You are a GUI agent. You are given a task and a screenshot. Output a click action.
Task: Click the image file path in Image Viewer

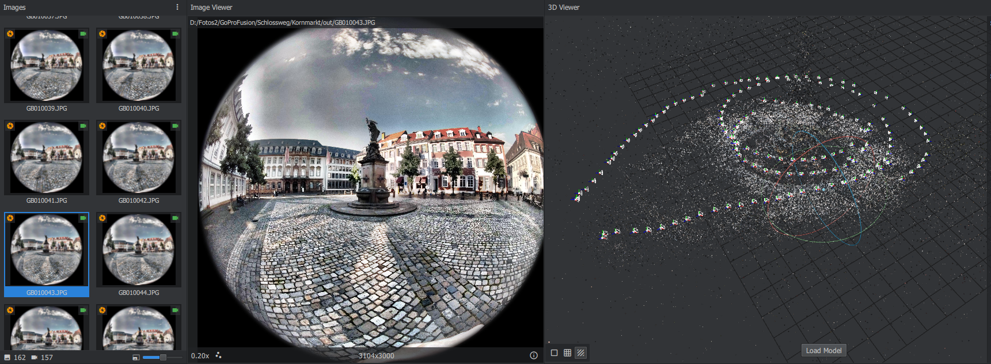tap(283, 22)
